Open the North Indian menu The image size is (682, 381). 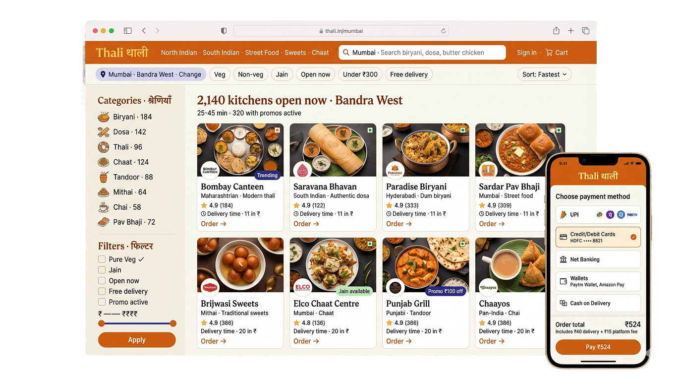179,53
